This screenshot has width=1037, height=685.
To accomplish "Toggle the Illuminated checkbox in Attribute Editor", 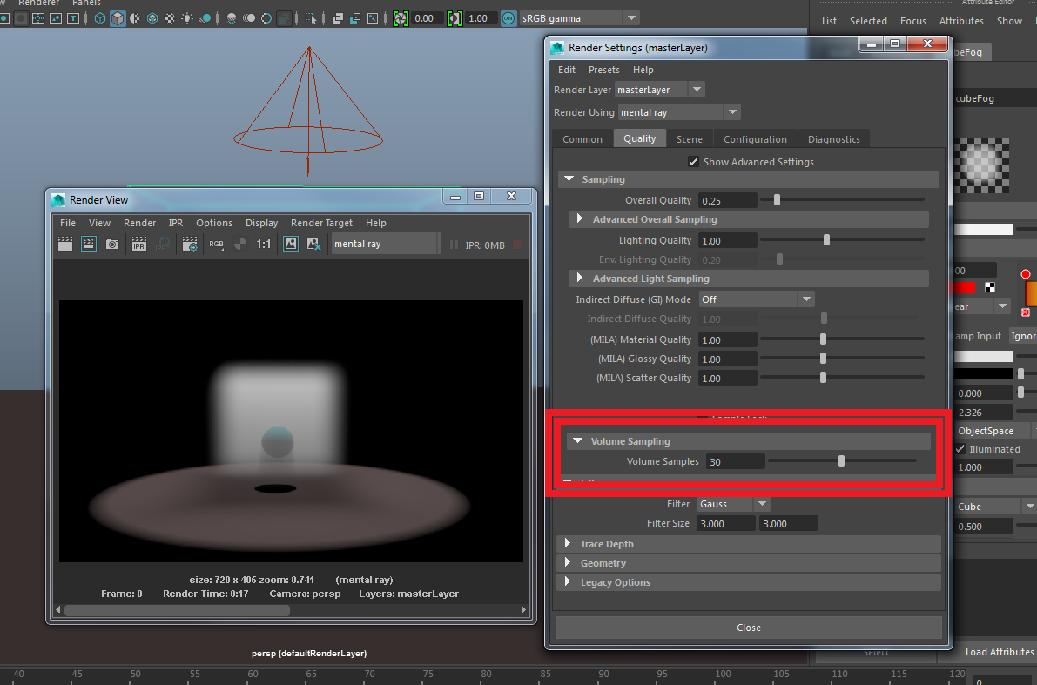I will coord(960,449).
